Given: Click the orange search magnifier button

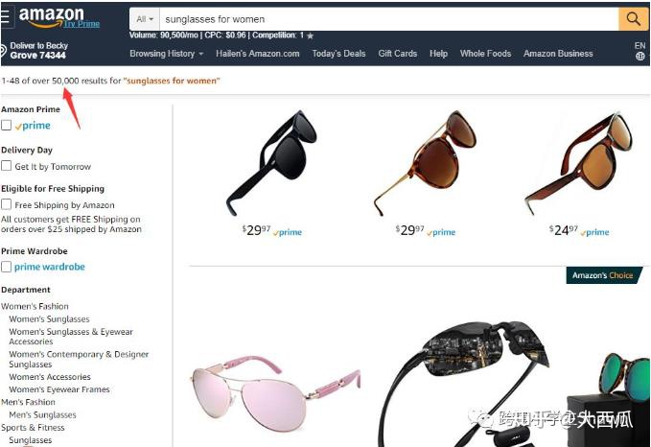Looking at the screenshot, I should (633, 19).
